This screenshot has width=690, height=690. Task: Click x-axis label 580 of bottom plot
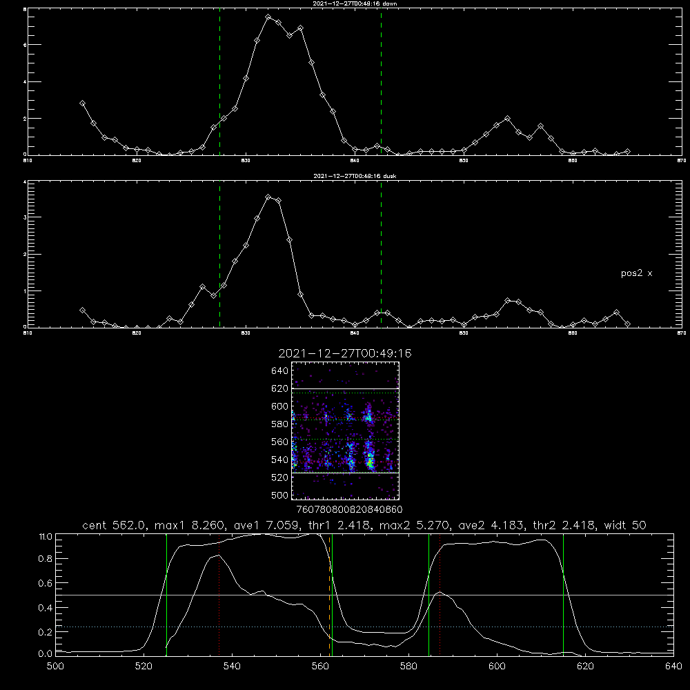coord(408,667)
